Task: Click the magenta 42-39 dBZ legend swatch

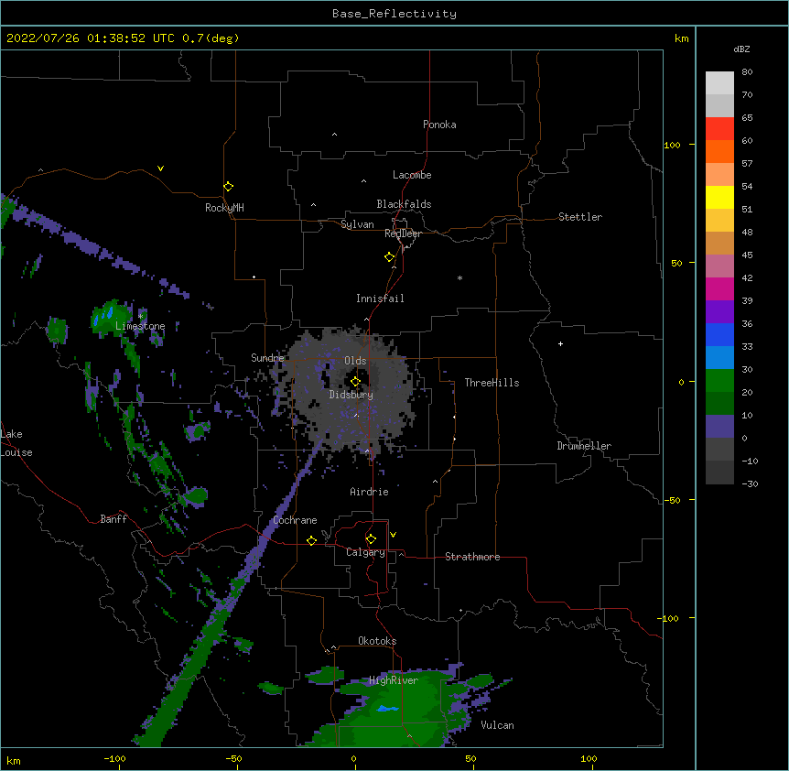Action: pyautogui.click(x=719, y=288)
